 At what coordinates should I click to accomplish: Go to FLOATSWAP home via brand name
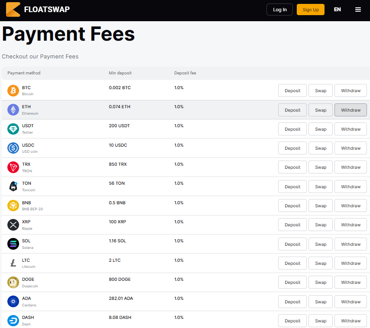(47, 10)
